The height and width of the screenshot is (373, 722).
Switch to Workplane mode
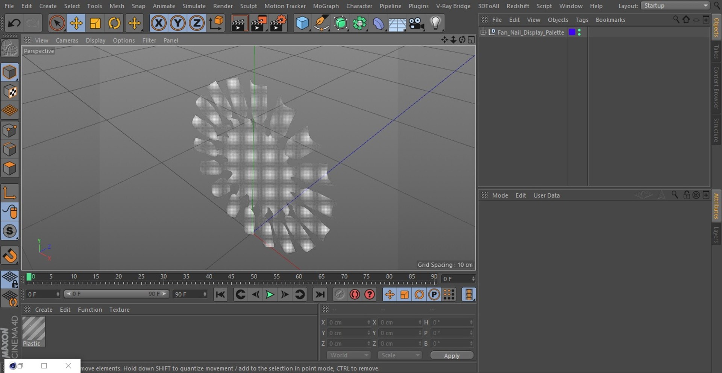(x=10, y=111)
